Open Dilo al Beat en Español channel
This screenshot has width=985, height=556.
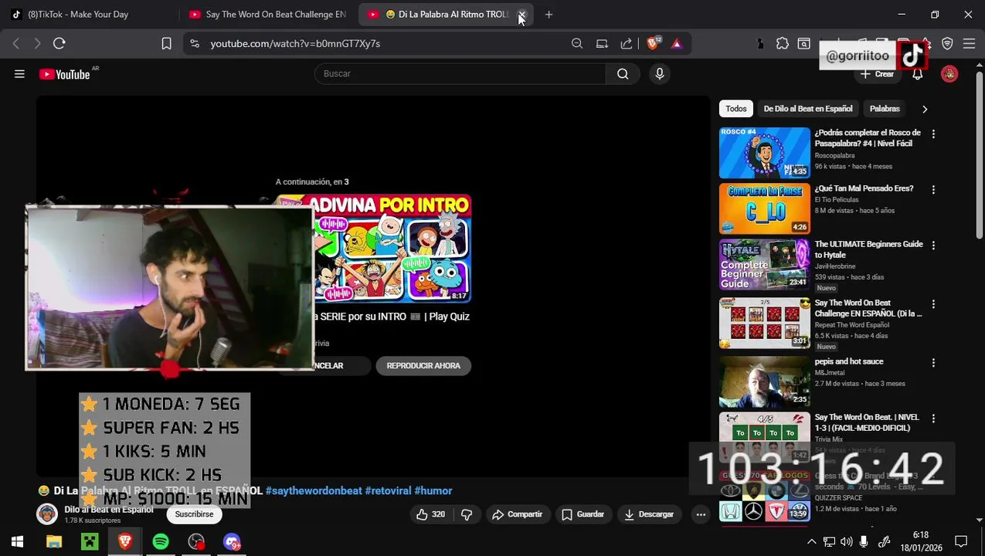pyautogui.click(x=109, y=510)
